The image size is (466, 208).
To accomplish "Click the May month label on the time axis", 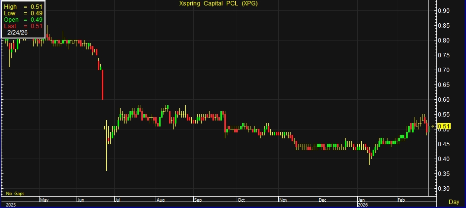I will [44, 200].
